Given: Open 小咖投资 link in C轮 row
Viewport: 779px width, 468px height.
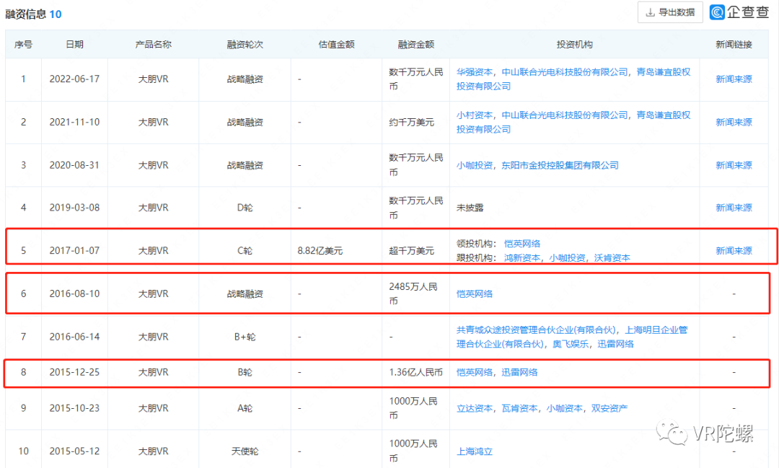Looking at the screenshot, I should click(x=567, y=258).
